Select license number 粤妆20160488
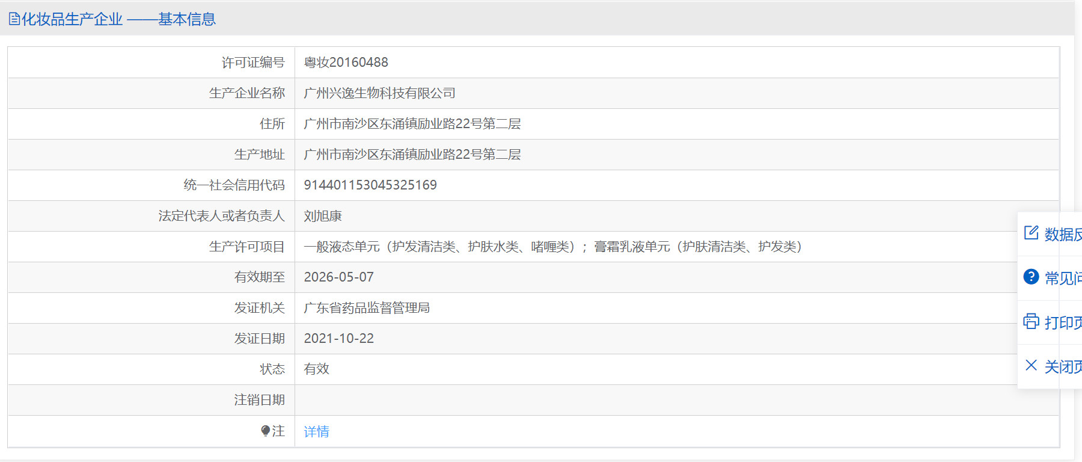This screenshot has height=462, width=1082. tap(346, 63)
